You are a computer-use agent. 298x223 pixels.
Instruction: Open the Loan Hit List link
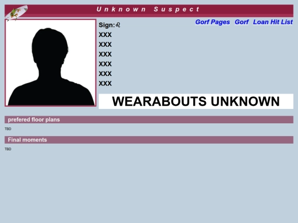273,22
